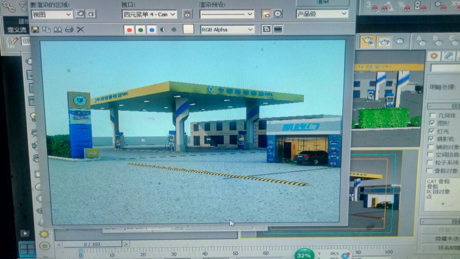Uncheck the 摄影机 checkbox
The width and height of the screenshot is (460, 259).
[x=431, y=139]
